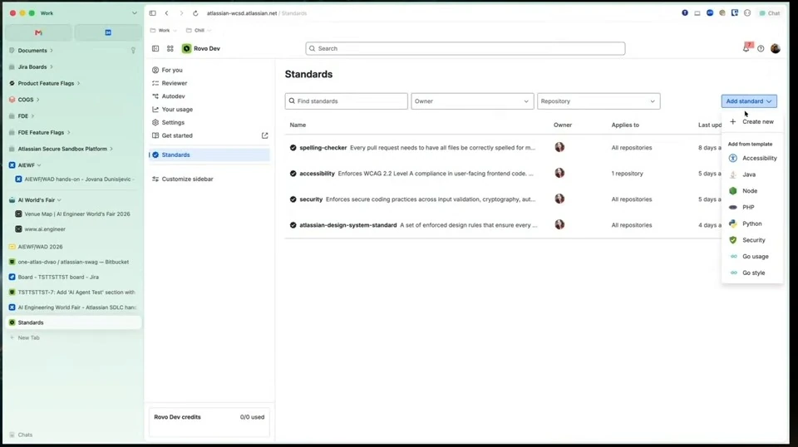The height and width of the screenshot is (447, 798).
Task: Click the spelling-checker owner avatar
Action: click(559, 147)
